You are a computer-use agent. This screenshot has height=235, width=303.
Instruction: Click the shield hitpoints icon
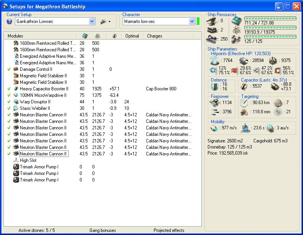(215, 60)
